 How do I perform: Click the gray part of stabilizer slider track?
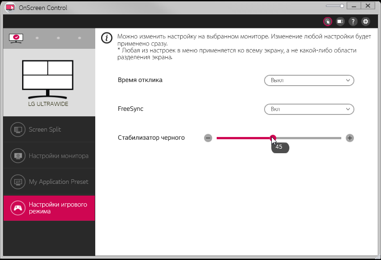(x=308, y=138)
